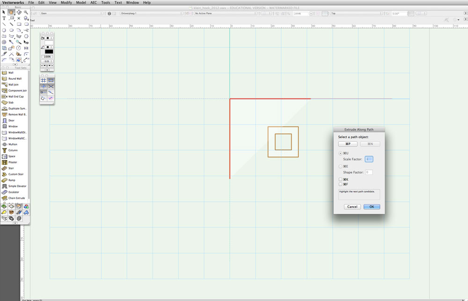Switch to the 3D shapes tool set
The image size is (468, 301).
pyautogui.click(x=26, y=206)
